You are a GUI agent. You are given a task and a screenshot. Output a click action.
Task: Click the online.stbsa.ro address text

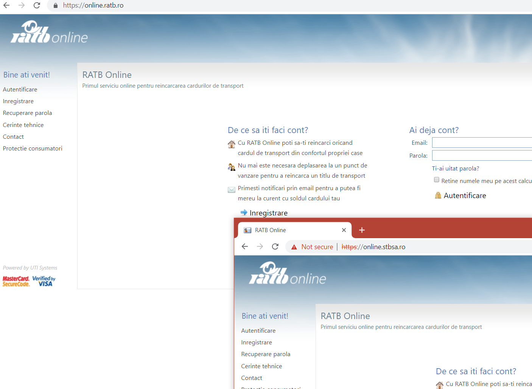(x=373, y=247)
